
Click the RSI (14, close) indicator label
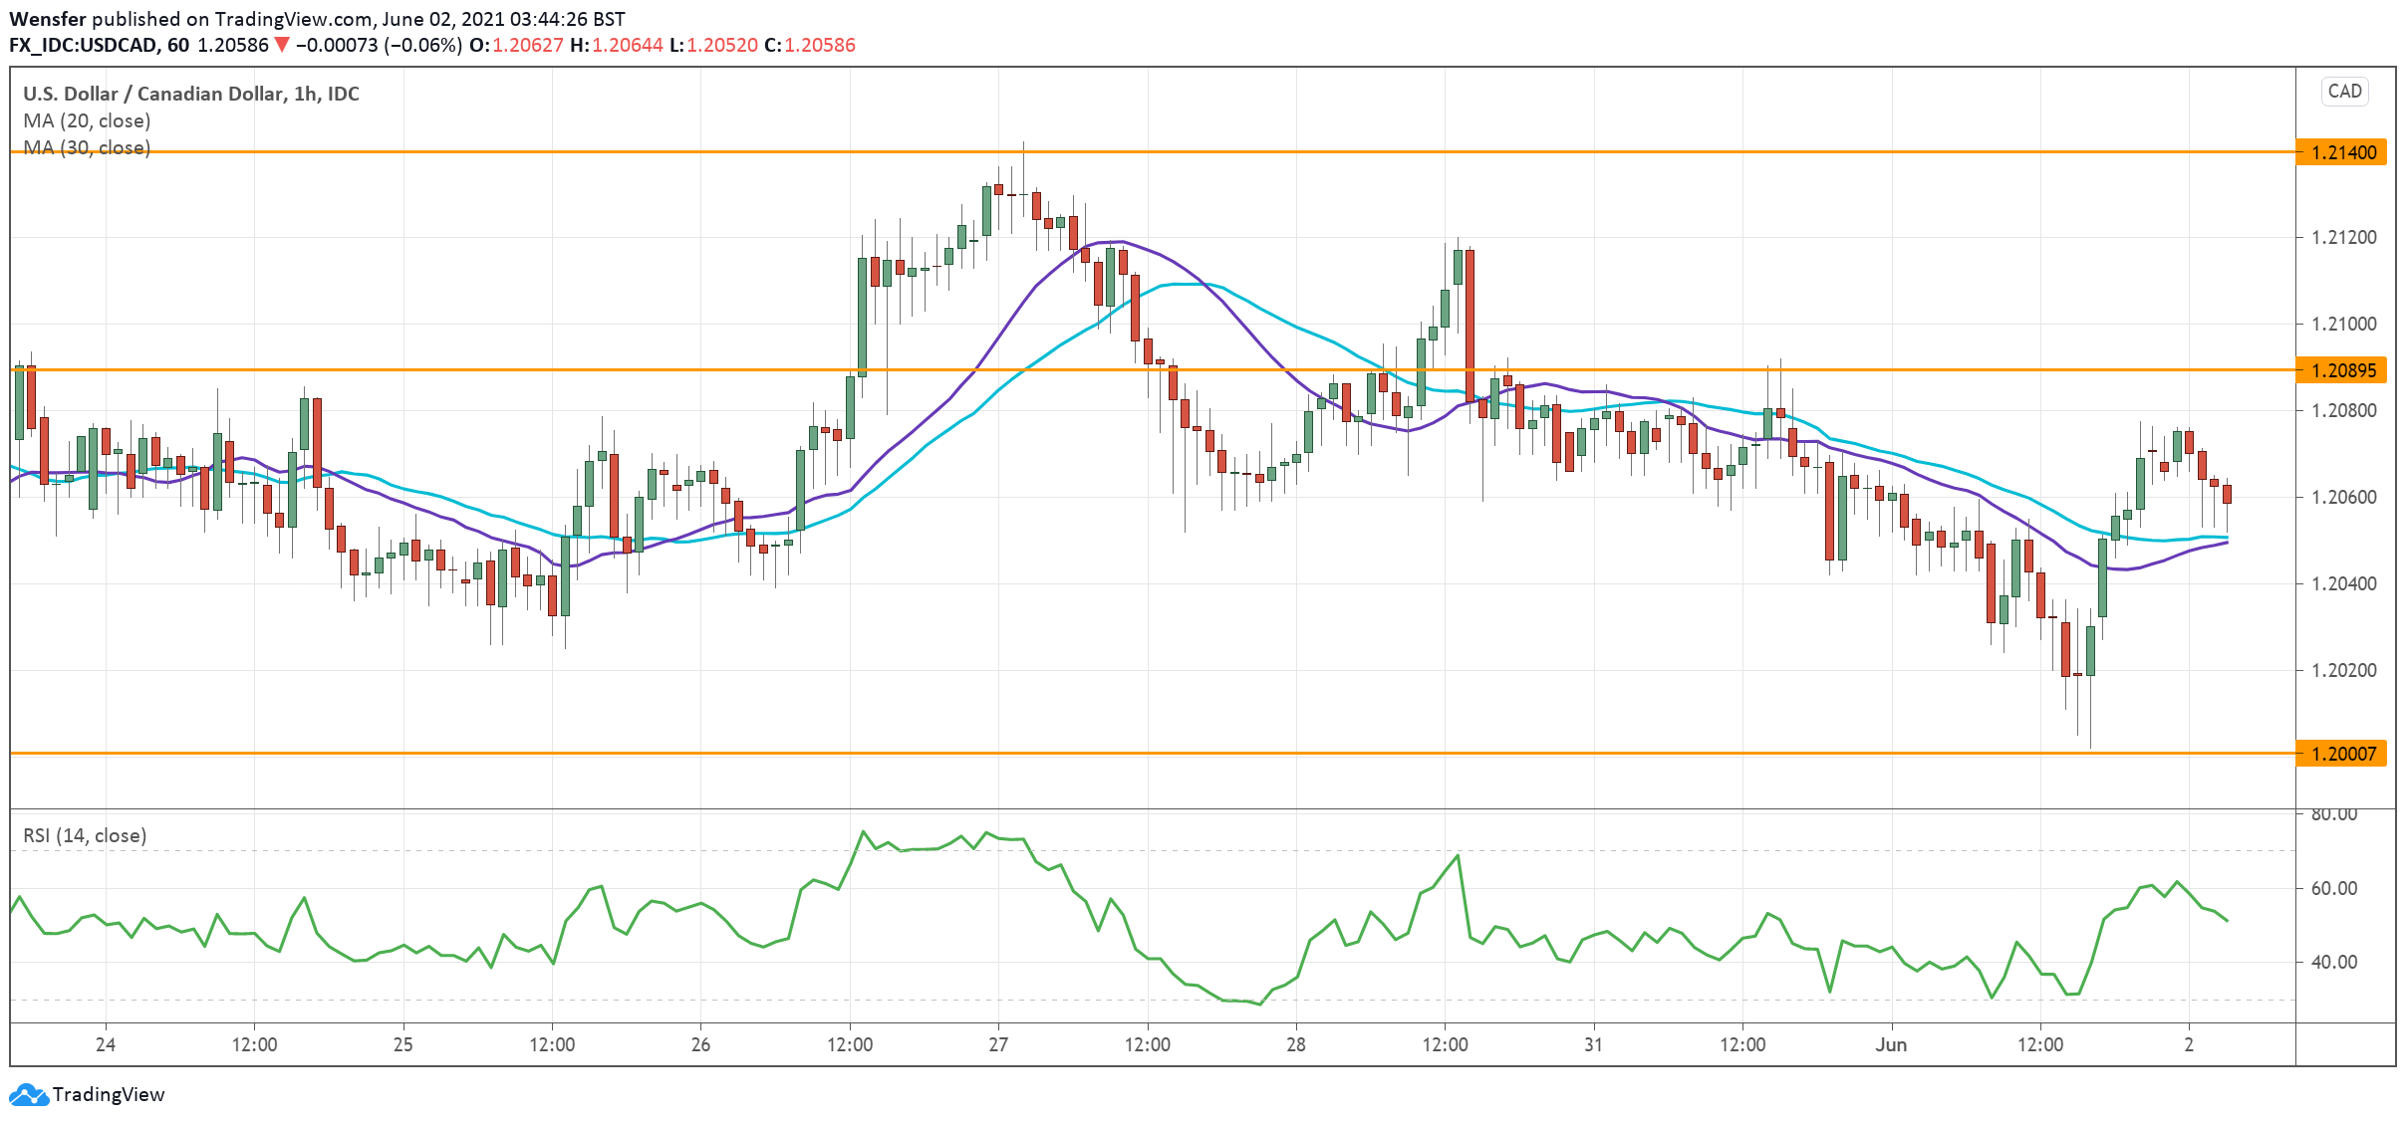pyautogui.click(x=83, y=836)
